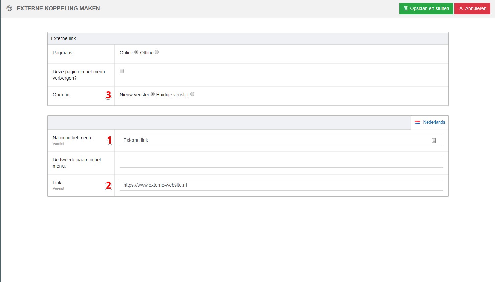
Task: Focus the Naam in het menu field
Action: 281,140
